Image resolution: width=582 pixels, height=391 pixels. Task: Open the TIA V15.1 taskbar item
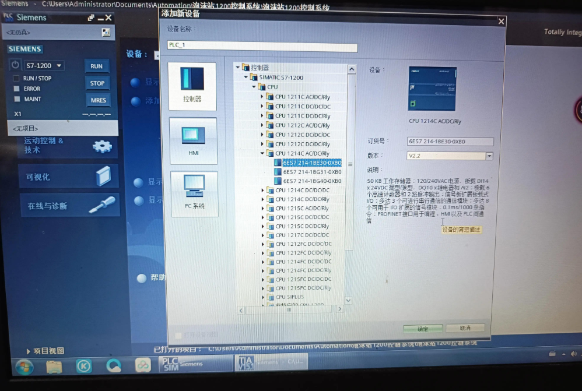271,362
